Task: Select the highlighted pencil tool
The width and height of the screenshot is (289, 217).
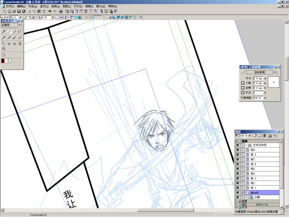Action: click(9, 32)
